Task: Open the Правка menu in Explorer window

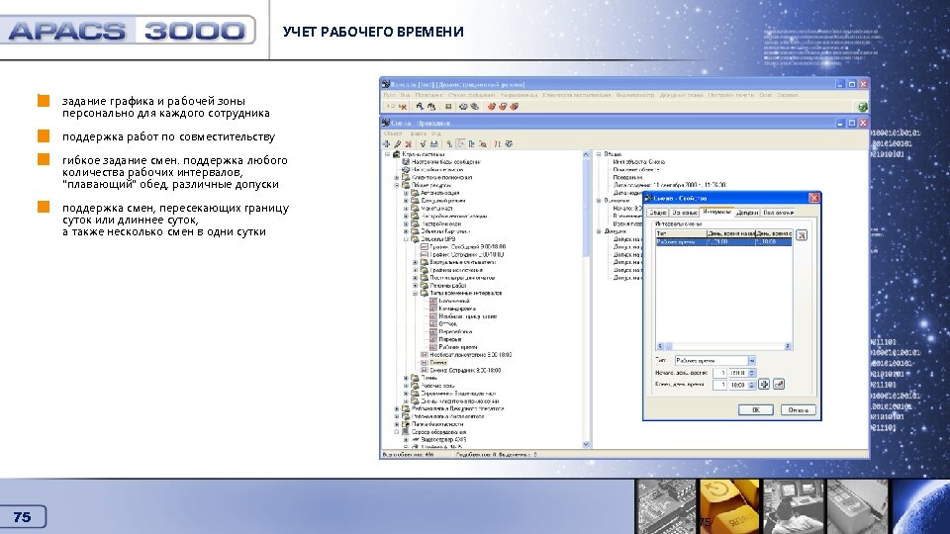Action: (418, 133)
